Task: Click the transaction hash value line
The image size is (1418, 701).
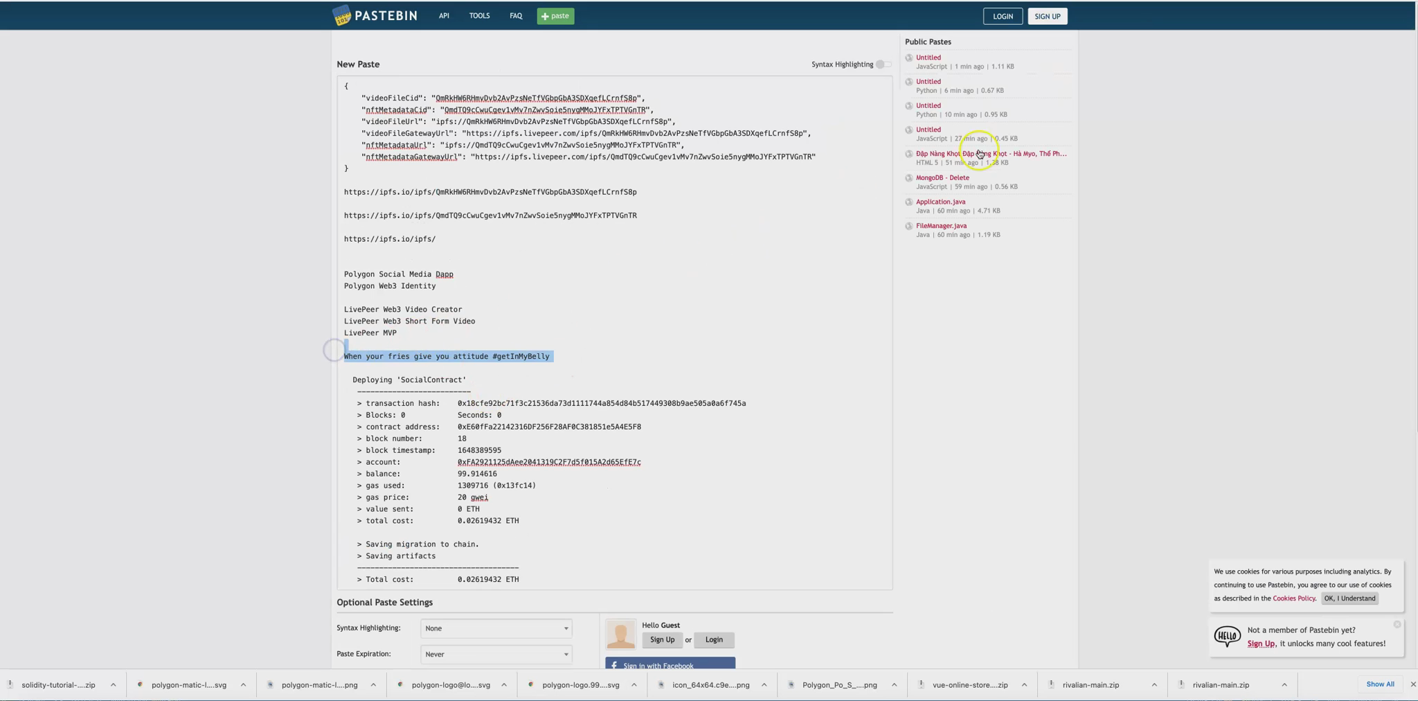Action: pos(602,403)
